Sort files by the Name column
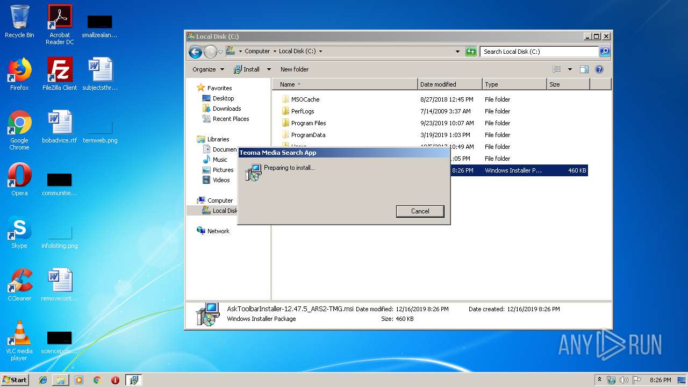 pos(345,84)
